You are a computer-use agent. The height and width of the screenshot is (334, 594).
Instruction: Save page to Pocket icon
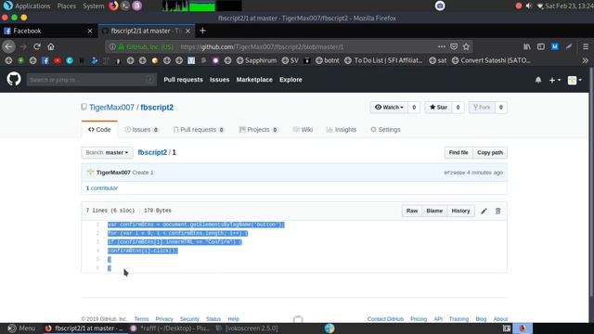(x=454, y=46)
